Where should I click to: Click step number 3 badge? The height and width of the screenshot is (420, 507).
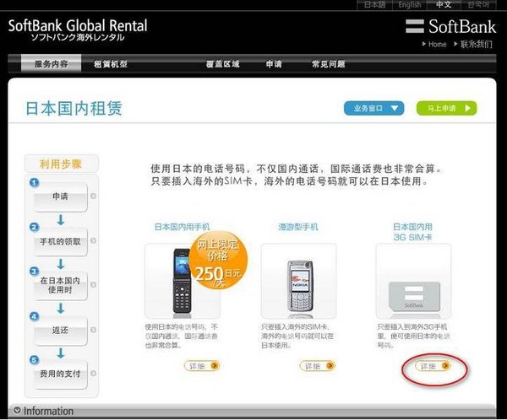tap(35, 272)
